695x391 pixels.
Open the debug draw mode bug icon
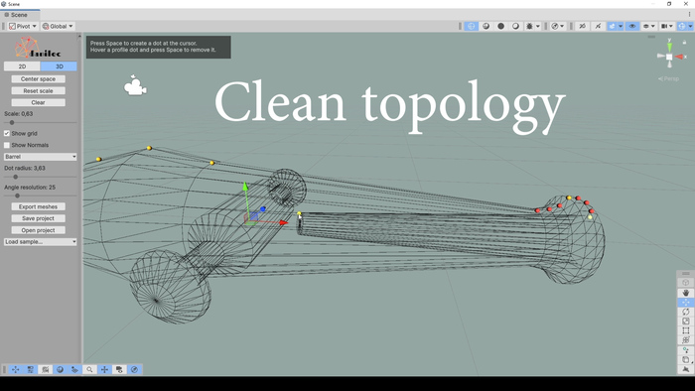tap(529, 26)
